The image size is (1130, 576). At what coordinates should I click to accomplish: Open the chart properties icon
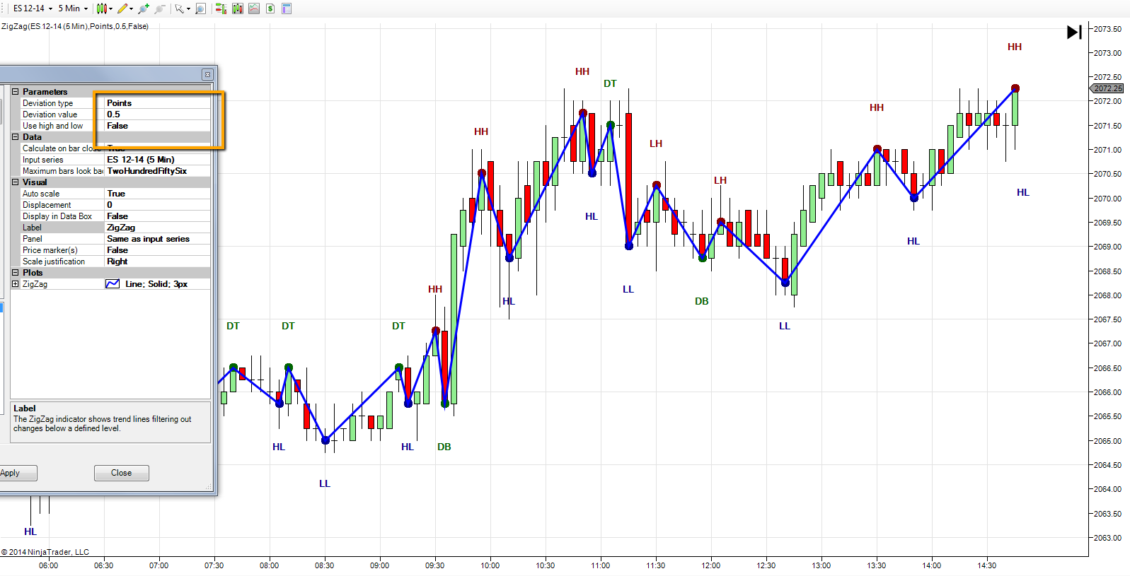pyautogui.click(x=287, y=8)
